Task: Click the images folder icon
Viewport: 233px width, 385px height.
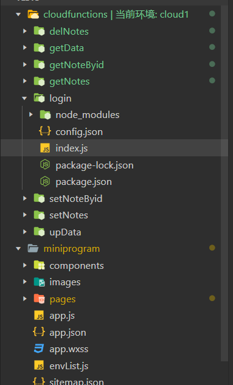Action: (x=40, y=282)
